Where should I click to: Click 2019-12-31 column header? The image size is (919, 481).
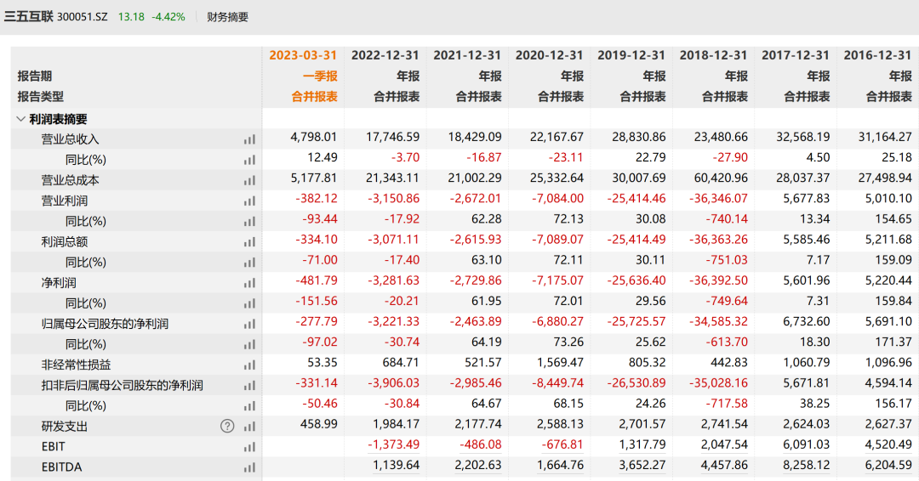click(631, 55)
